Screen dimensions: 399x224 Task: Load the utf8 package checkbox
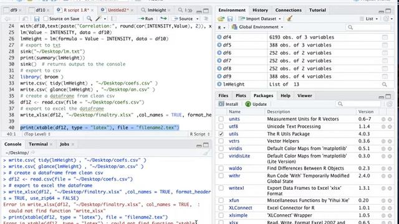pyautogui.click(x=221, y=126)
